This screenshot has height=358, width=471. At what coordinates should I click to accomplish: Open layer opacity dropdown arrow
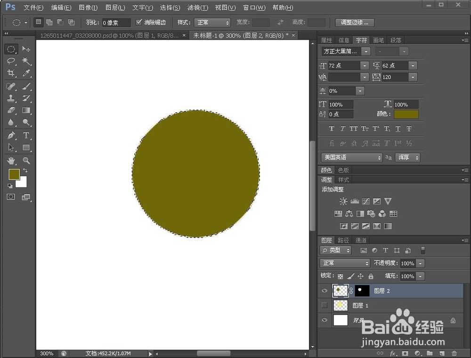420,263
